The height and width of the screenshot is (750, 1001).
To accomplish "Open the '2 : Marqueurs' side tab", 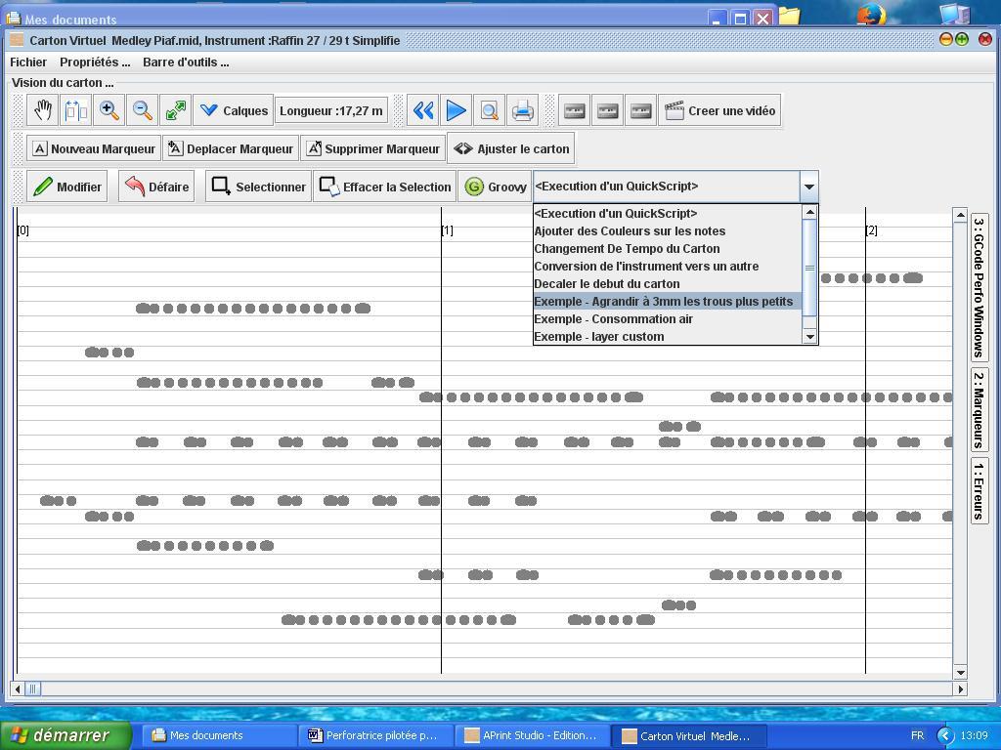I will pyautogui.click(x=979, y=408).
